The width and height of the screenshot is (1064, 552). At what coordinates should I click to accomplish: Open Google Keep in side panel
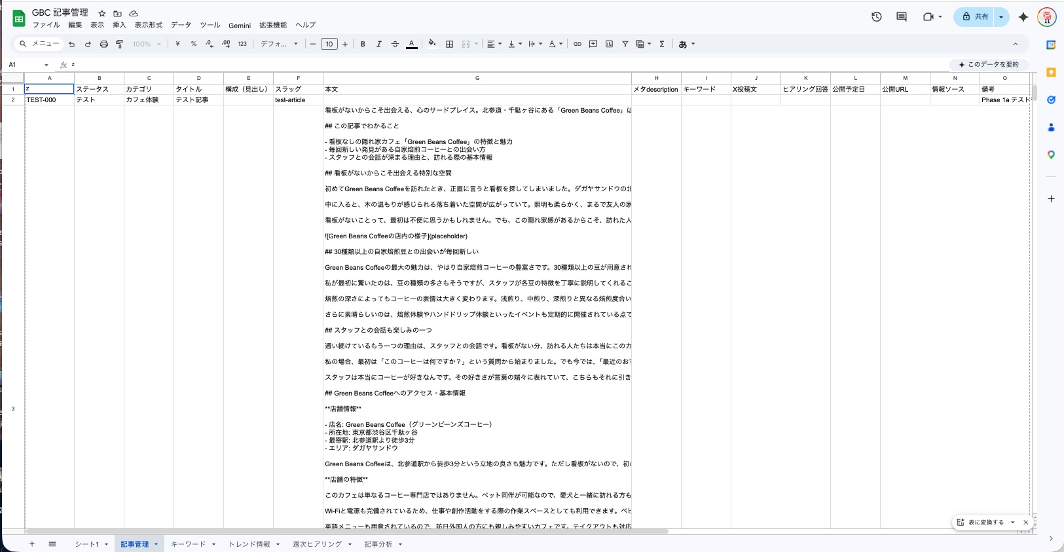[1051, 72]
